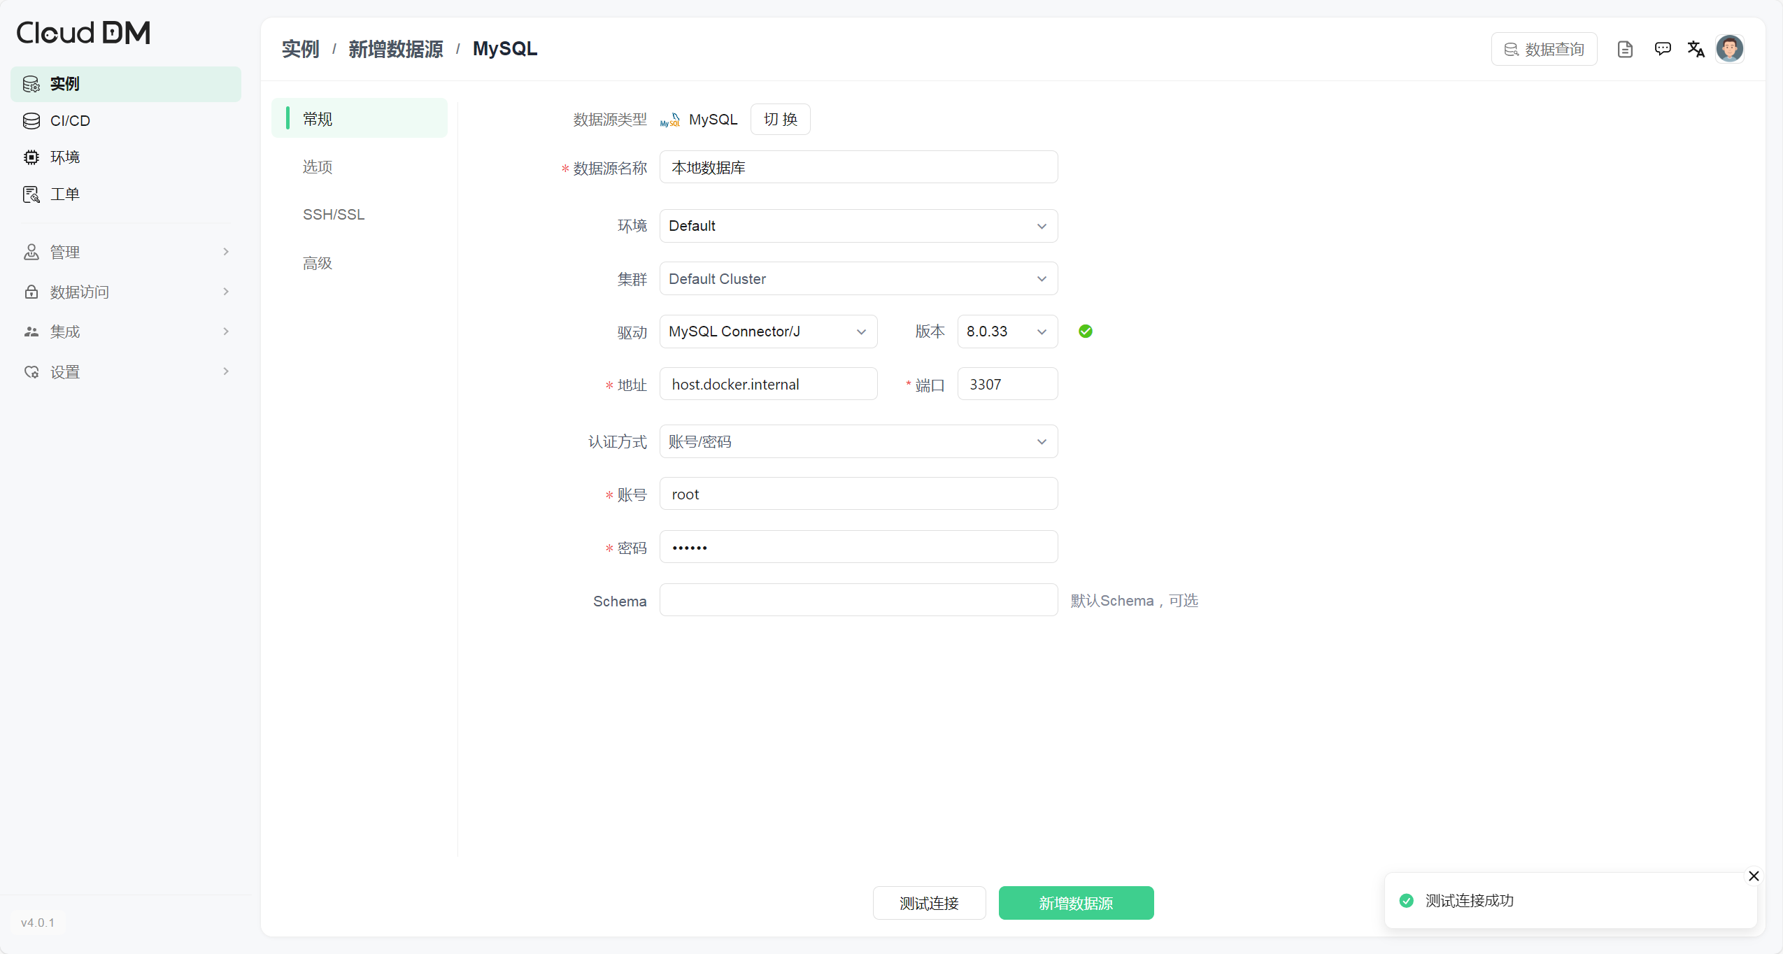The image size is (1783, 954).
Task: Select the 常规 tab
Action: click(x=360, y=119)
